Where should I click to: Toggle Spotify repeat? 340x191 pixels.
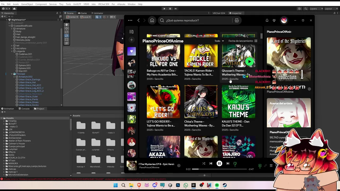[x=235, y=164]
